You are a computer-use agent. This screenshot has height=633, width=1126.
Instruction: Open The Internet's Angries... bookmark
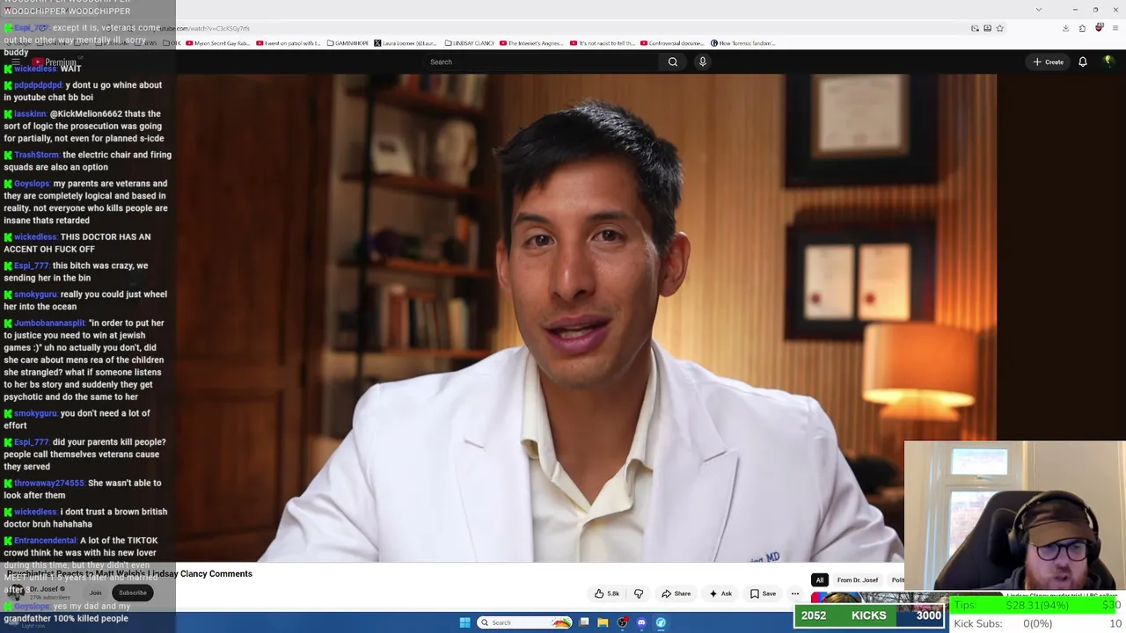tap(532, 43)
